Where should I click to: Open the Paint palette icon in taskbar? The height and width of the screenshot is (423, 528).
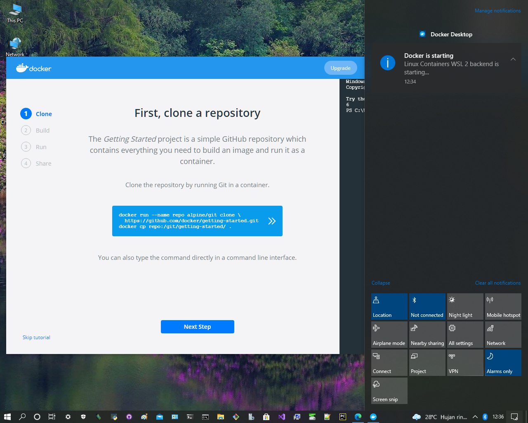tap(144, 417)
